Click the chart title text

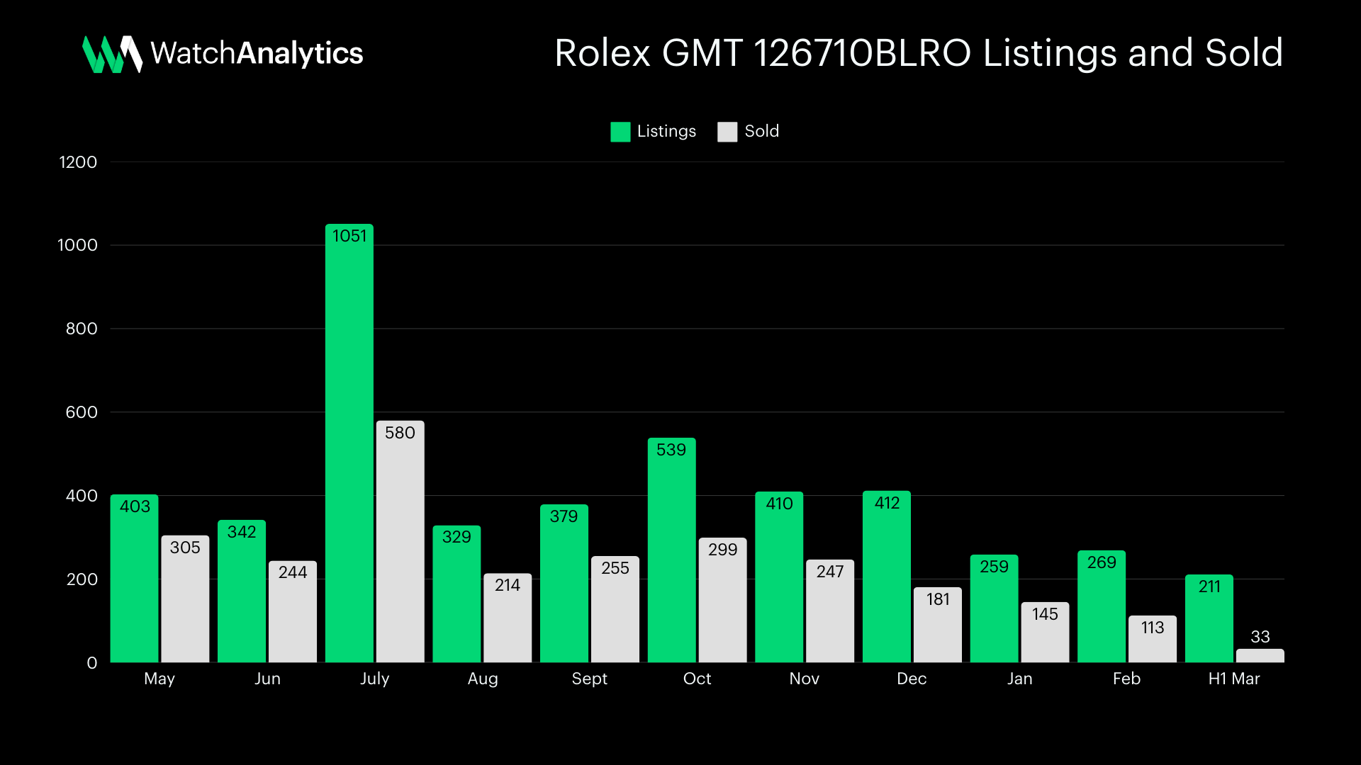click(x=918, y=54)
